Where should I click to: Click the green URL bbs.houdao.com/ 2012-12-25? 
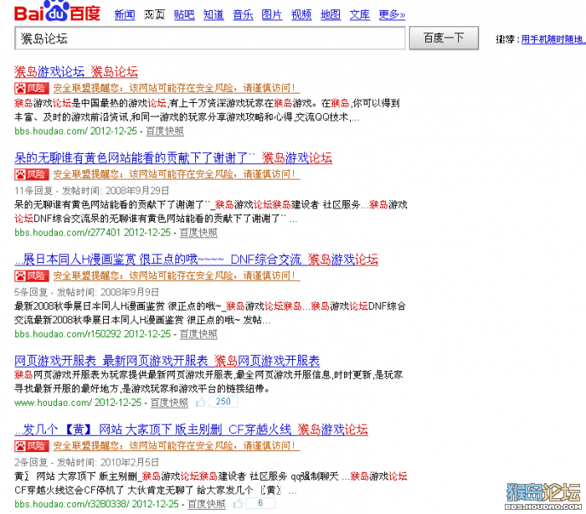click(x=76, y=131)
